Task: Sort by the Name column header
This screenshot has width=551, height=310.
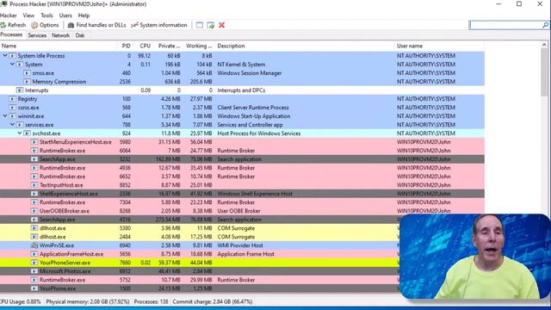Action: click(x=58, y=46)
